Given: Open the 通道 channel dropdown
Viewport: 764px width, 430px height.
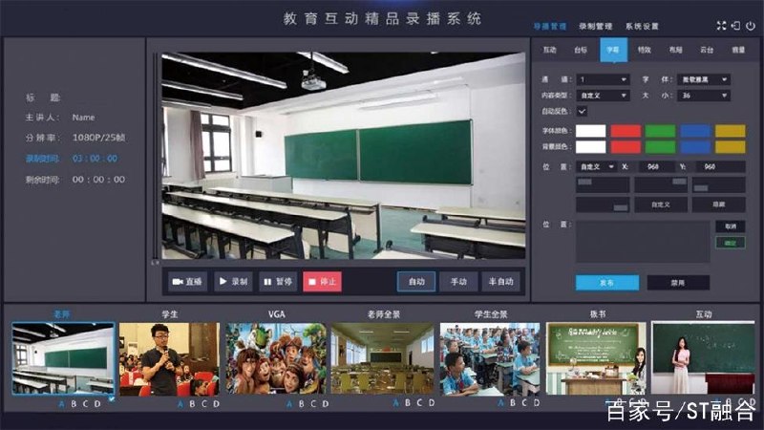Looking at the screenshot, I should click(604, 79).
